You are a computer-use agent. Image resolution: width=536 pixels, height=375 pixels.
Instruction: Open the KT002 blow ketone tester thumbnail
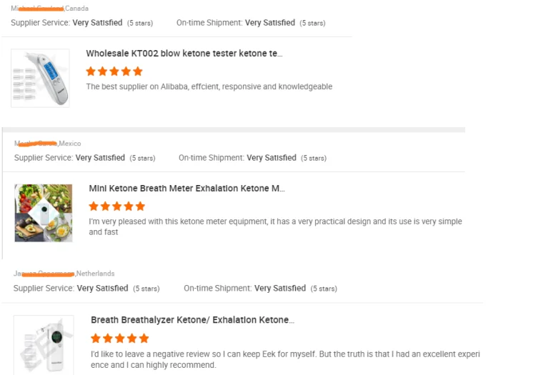41,78
